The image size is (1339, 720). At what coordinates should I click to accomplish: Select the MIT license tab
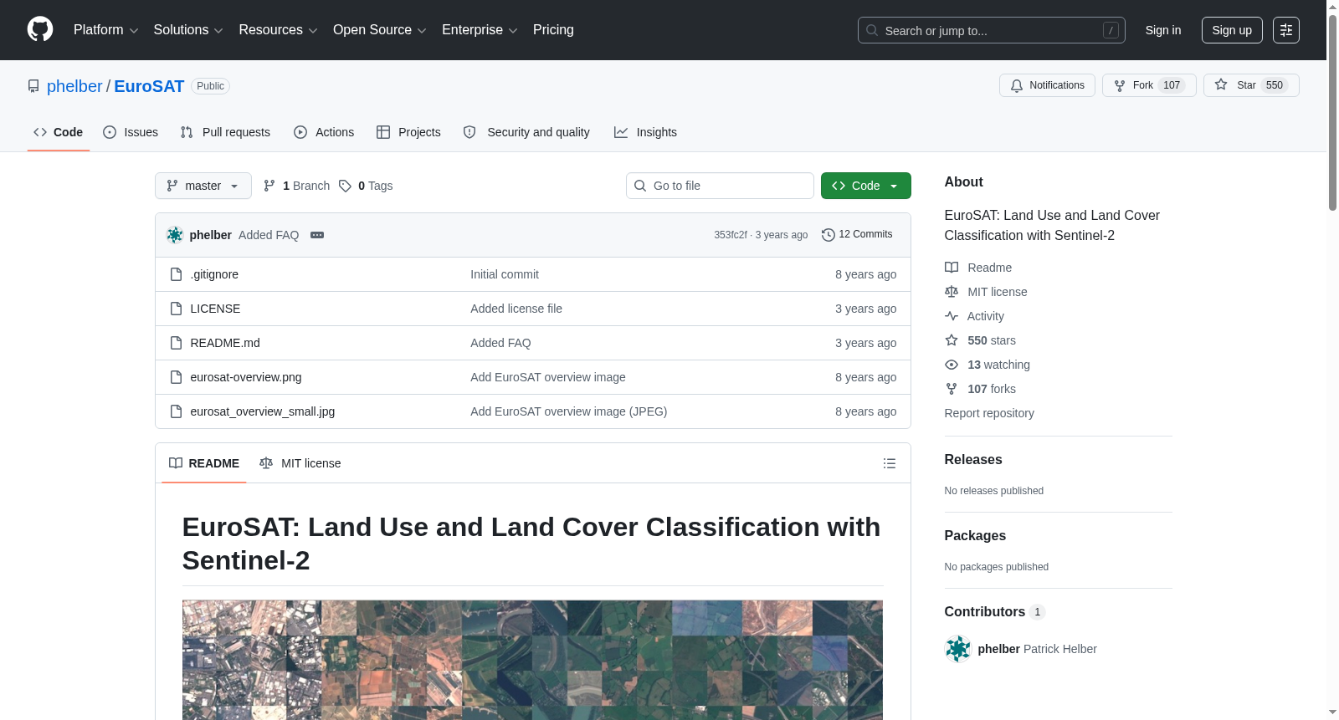pos(300,463)
